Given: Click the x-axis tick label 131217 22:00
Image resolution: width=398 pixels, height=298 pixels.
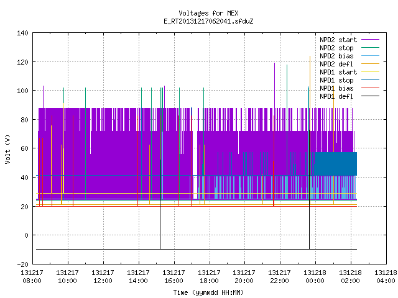Looking at the screenshot, I should [279, 277].
